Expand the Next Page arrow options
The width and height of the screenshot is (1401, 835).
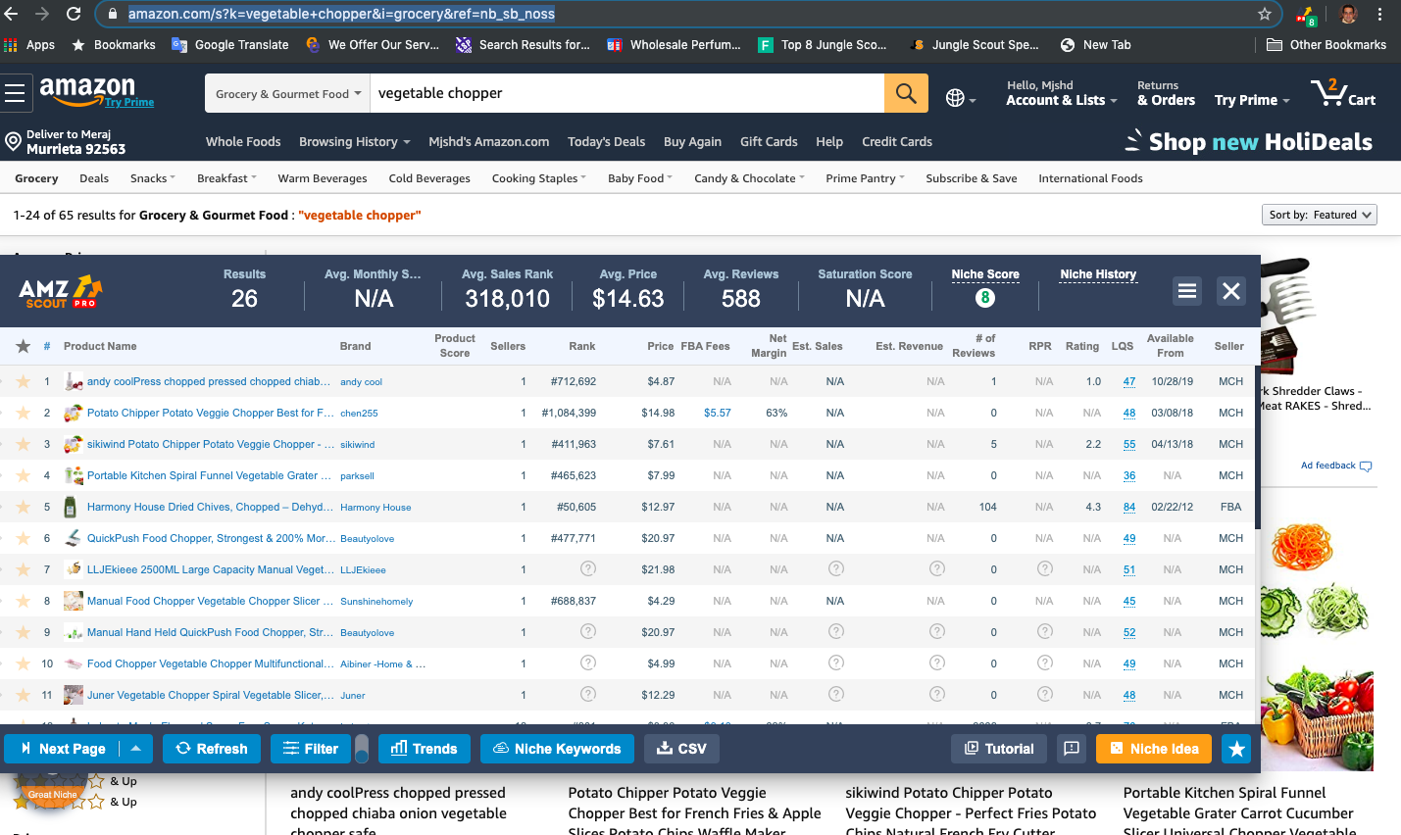point(135,749)
